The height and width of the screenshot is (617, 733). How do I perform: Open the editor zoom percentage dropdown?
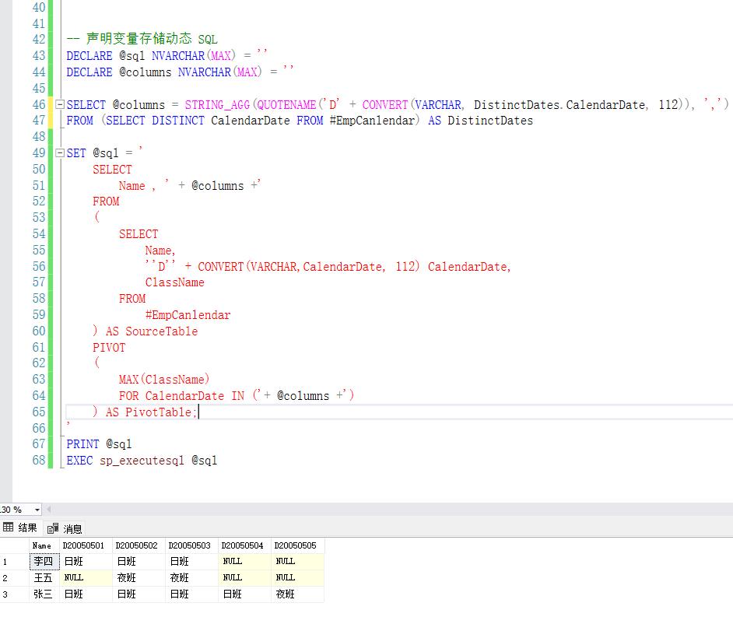(37, 510)
